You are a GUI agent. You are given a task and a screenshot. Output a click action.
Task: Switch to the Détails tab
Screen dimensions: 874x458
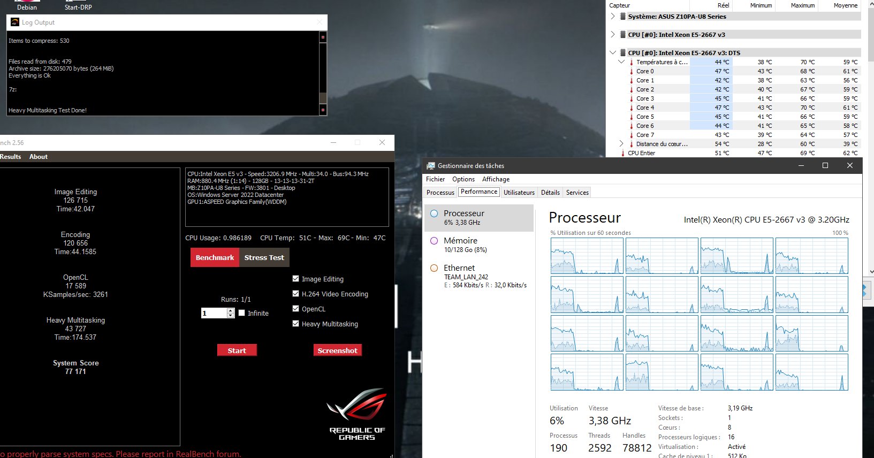click(x=550, y=193)
